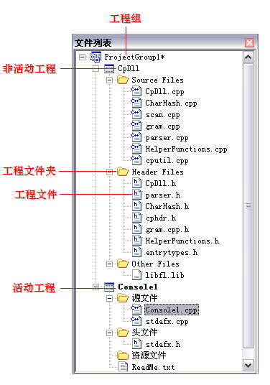Click the parser.h header file icon
The width and height of the screenshot is (270, 385).
(x=136, y=195)
